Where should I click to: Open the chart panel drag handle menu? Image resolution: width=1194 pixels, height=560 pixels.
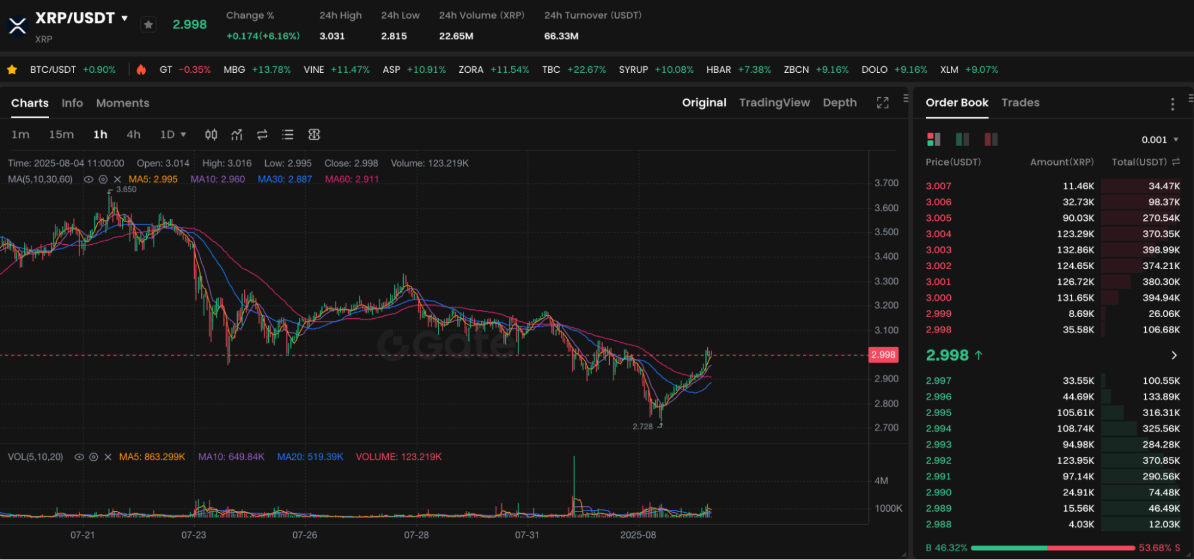(x=906, y=98)
